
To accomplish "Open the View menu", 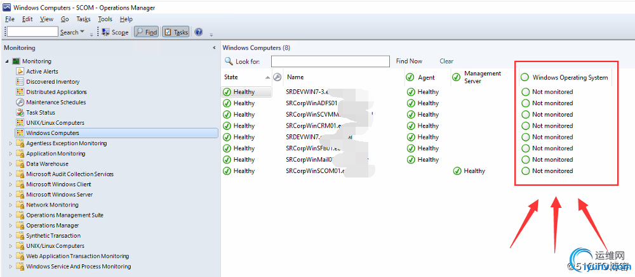I will pos(46,19).
